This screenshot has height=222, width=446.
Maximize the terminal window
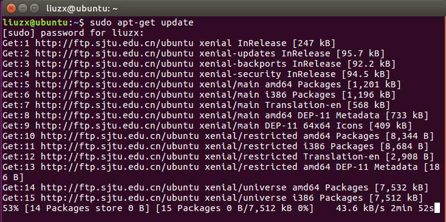point(34,8)
